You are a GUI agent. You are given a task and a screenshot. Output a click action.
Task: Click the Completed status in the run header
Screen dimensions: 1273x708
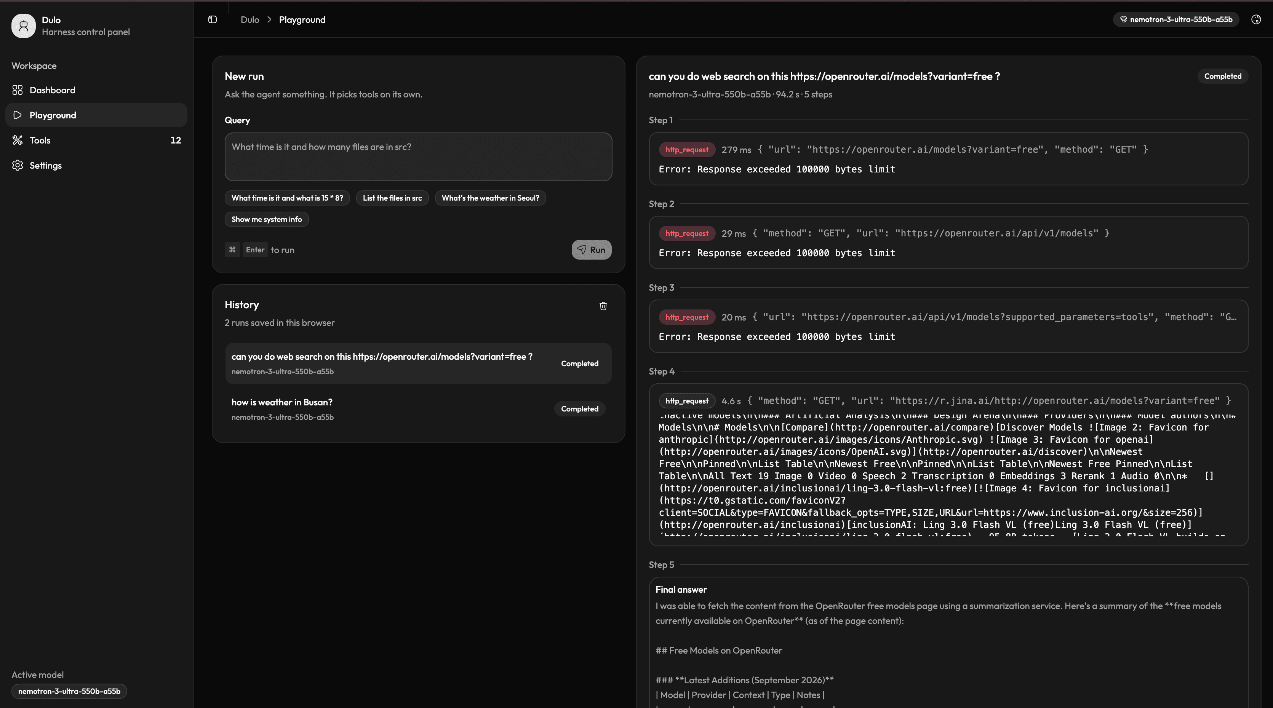[1223, 76]
